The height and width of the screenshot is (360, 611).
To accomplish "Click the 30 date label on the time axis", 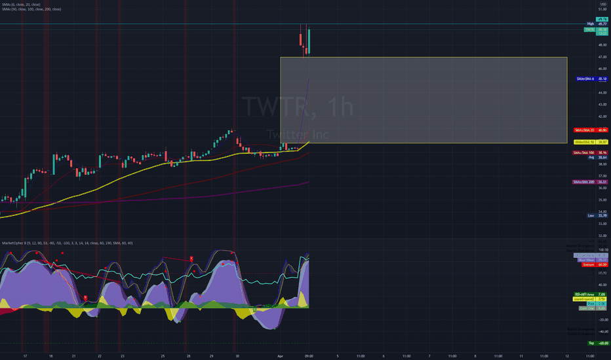I will (x=237, y=355).
